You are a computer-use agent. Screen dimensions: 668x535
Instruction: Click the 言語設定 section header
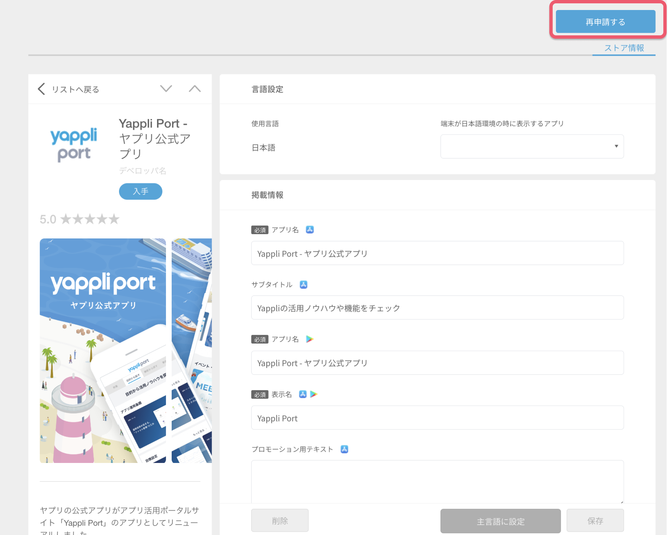pos(267,89)
